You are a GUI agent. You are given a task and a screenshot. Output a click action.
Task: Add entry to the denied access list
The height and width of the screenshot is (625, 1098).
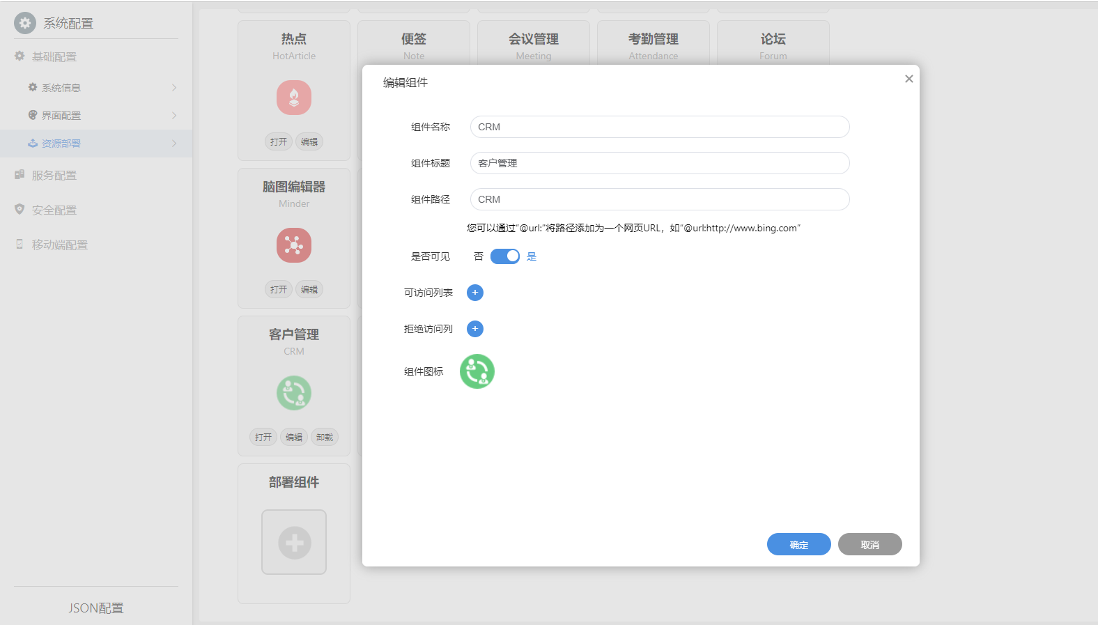click(475, 329)
